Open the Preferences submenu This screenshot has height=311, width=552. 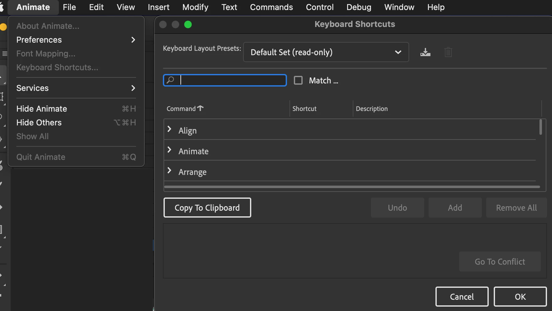tap(76, 40)
